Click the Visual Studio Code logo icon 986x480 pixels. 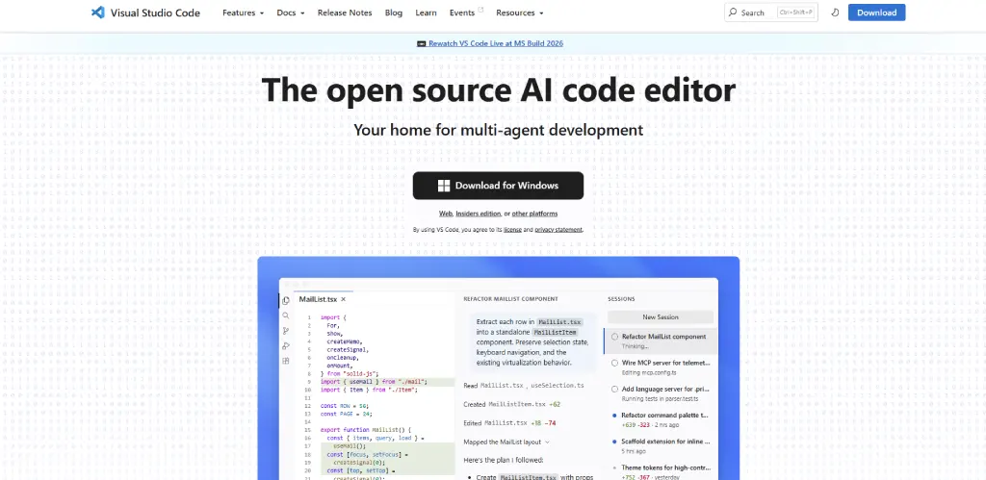[97, 13]
